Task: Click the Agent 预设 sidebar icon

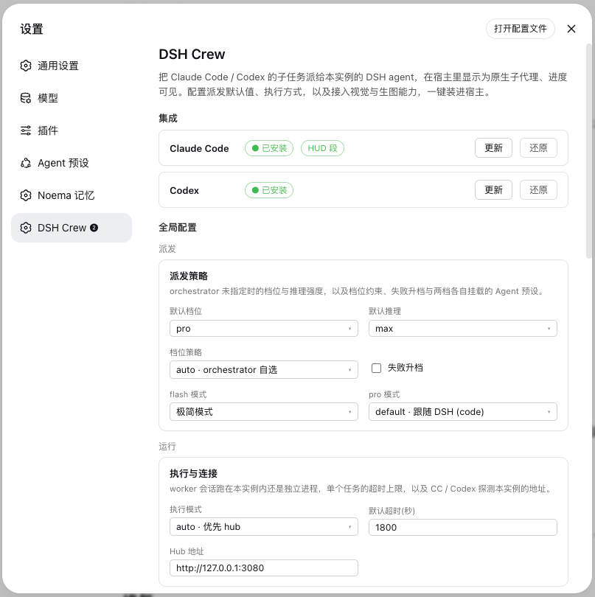Action: click(26, 163)
